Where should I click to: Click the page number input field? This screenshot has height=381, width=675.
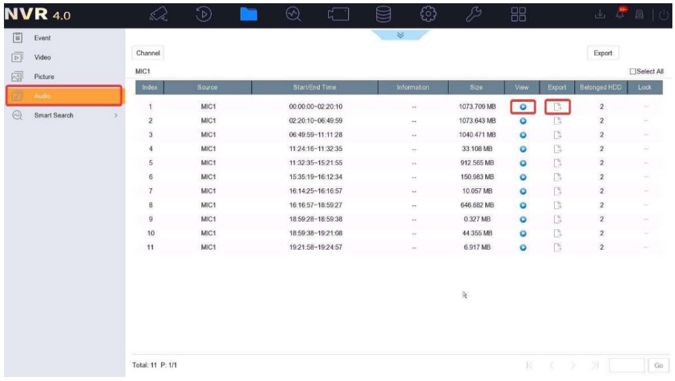[627, 367]
